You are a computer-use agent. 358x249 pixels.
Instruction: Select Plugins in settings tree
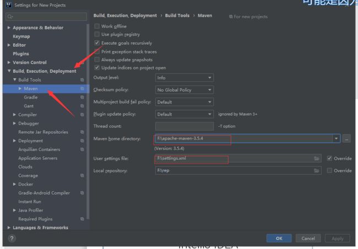tap(21, 53)
